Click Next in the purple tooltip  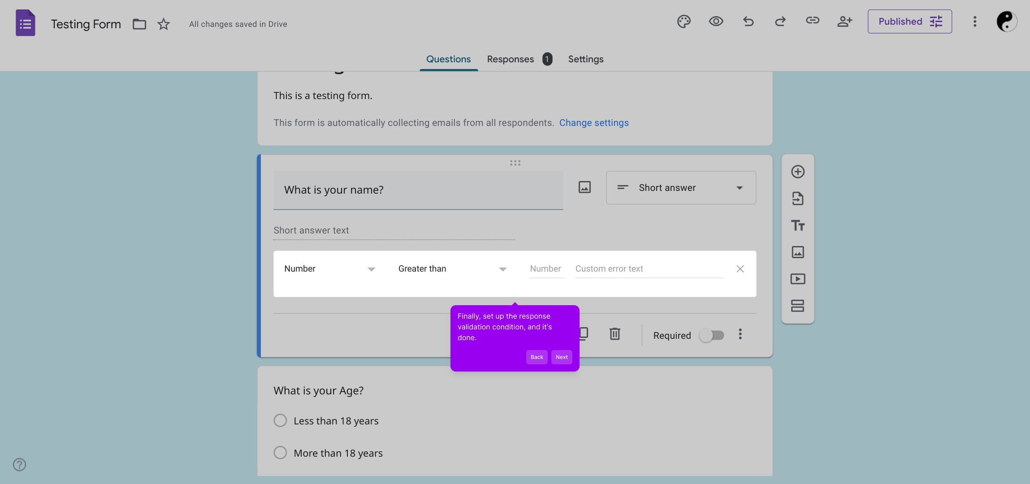(561, 357)
